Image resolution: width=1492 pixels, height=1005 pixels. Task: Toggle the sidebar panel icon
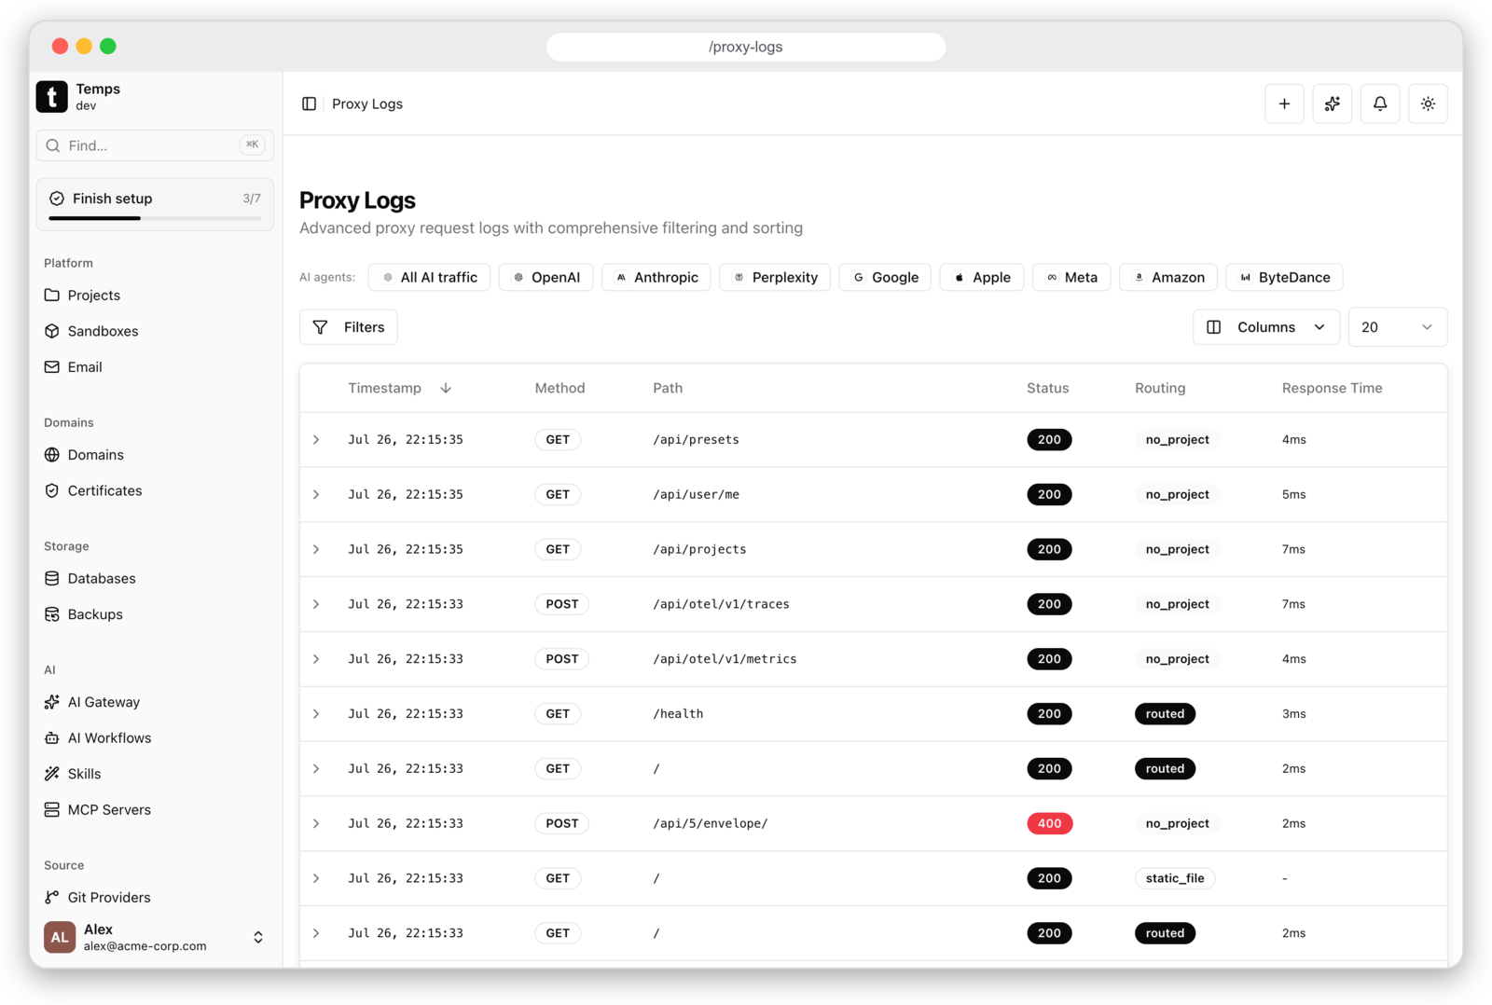[309, 103]
